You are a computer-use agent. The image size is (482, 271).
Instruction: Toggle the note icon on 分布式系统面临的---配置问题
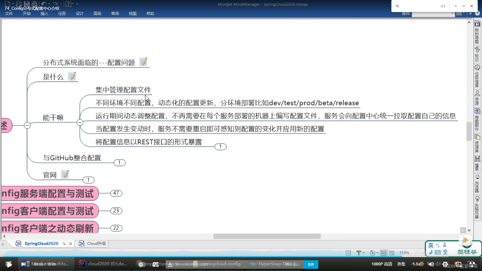(x=143, y=62)
